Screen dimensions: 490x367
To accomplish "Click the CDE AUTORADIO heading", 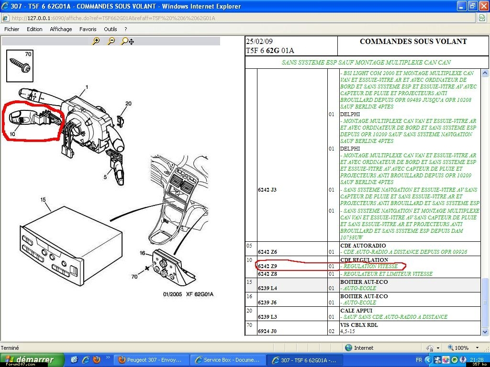I will click(363, 245).
